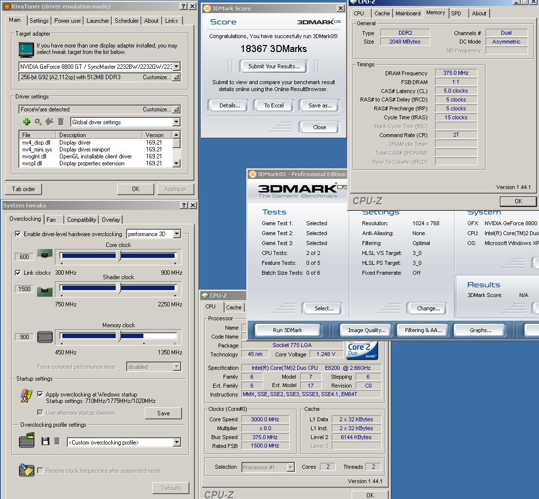Switch to the Overlay tab in System tweaks
The width and height of the screenshot is (539, 499).
tap(111, 220)
